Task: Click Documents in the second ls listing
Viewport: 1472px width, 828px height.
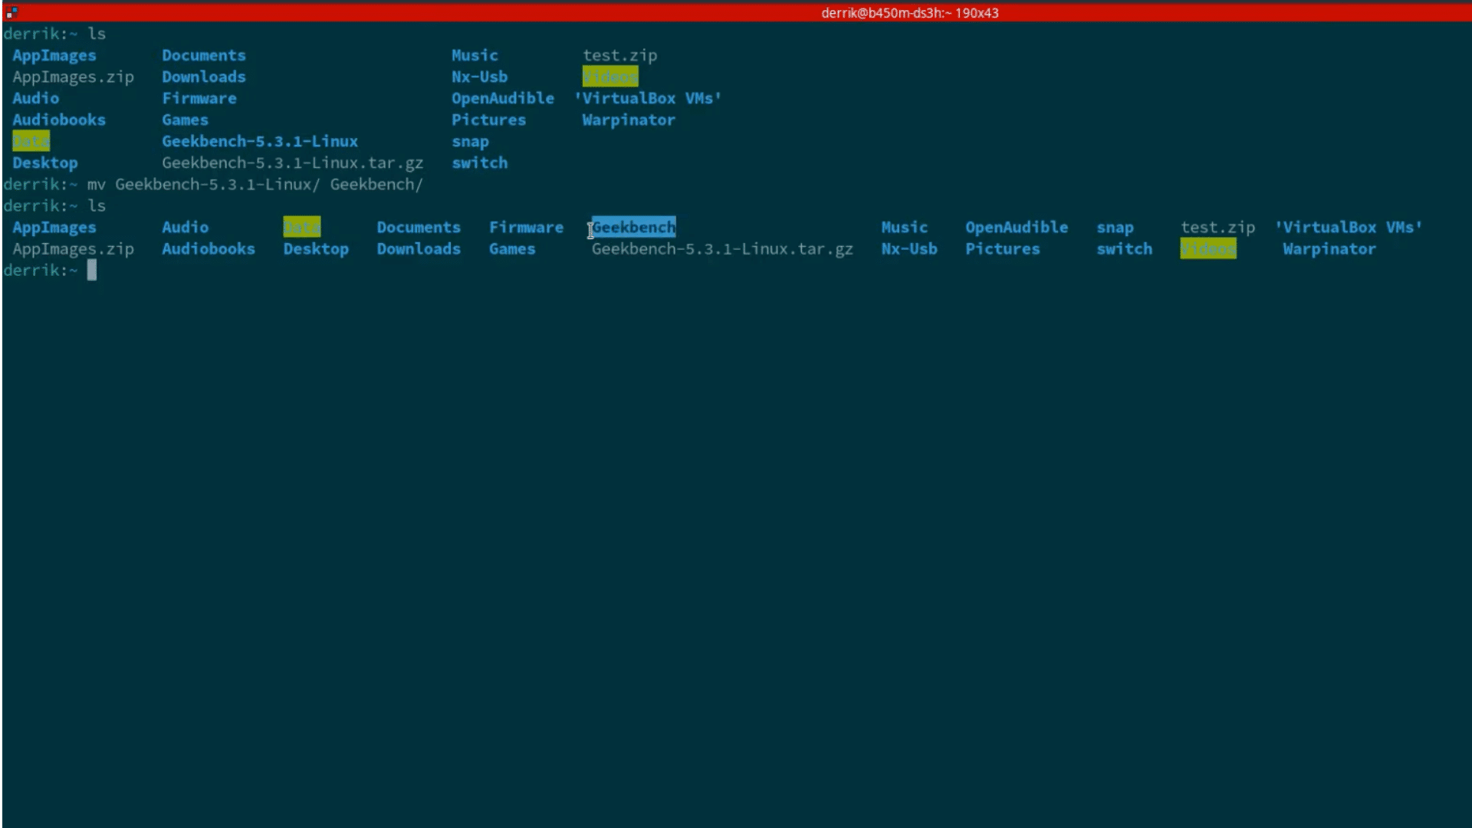Action: pyautogui.click(x=419, y=227)
